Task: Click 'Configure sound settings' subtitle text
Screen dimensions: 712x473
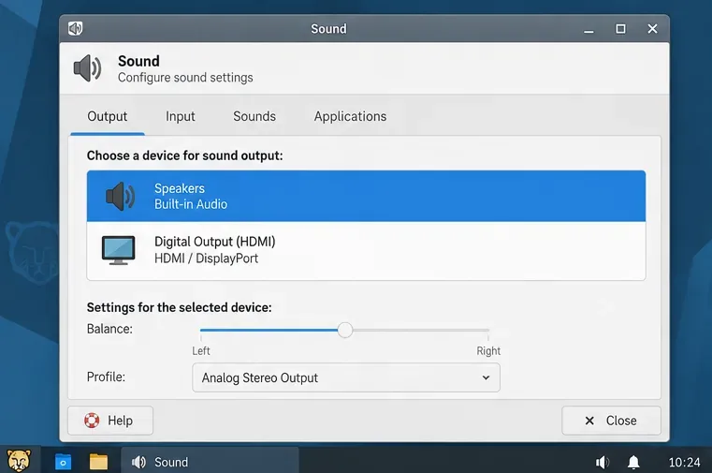Action: point(185,78)
